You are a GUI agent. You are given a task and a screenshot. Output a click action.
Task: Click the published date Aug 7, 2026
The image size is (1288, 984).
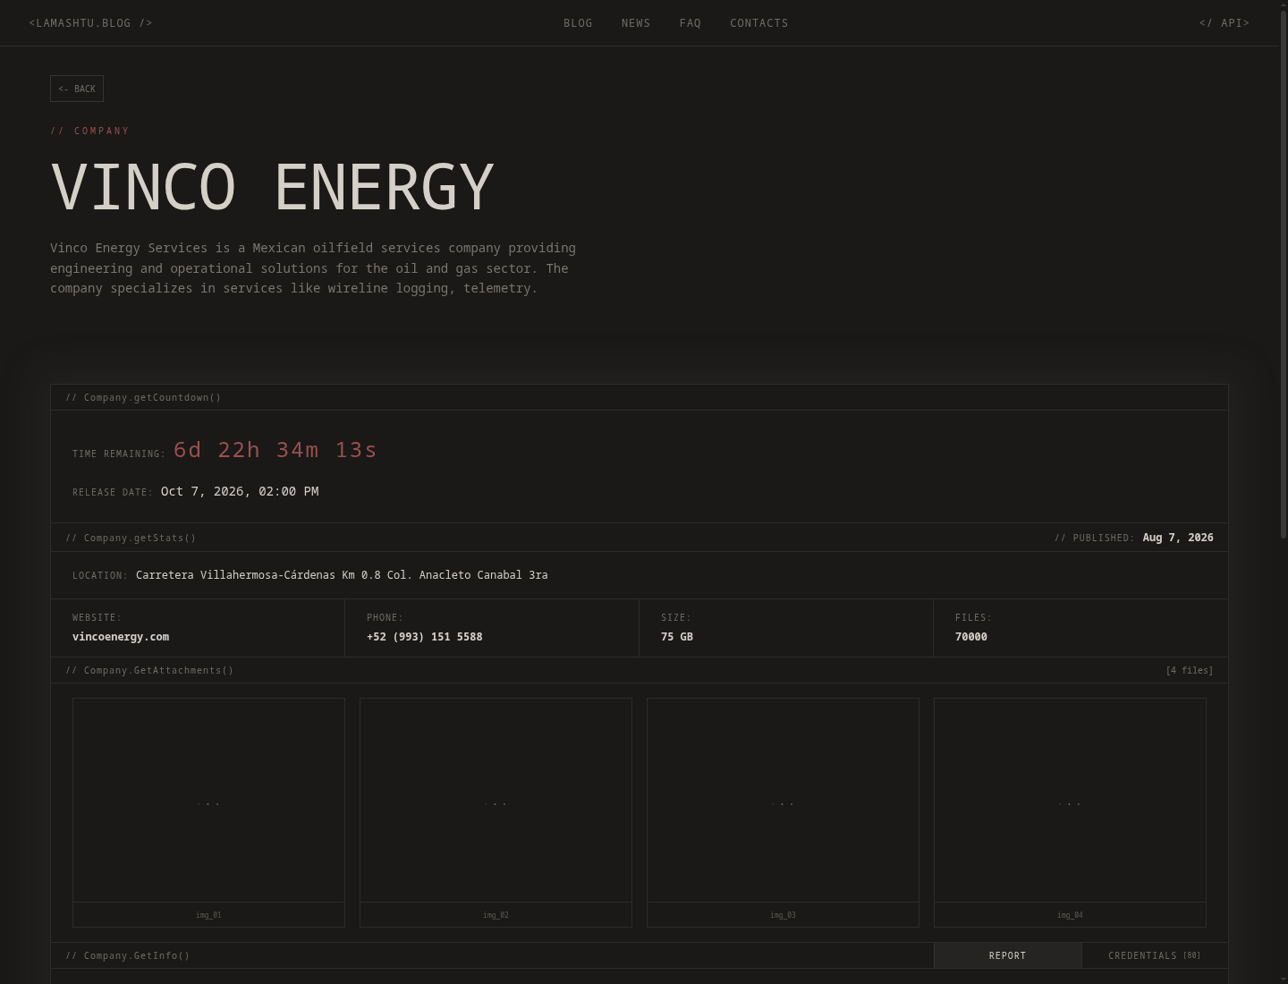pos(1178,538)
